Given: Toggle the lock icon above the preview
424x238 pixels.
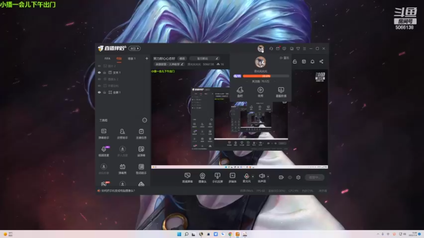Looking at the screenshot, I should (295, 61).
